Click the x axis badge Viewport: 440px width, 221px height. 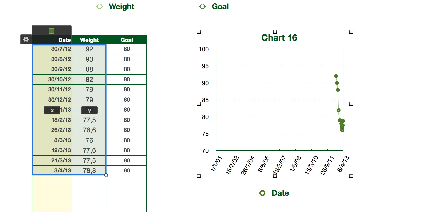[x=52, y=110]
